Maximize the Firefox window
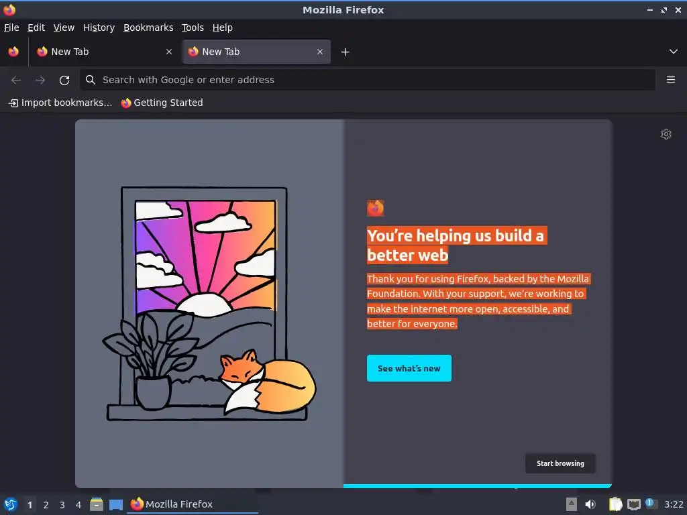Viewport: 687px width, 515px height. pyautogui.click(x=664, y=9)
